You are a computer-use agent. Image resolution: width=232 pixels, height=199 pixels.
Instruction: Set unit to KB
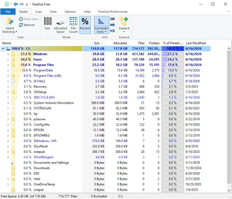click(113, 31)
